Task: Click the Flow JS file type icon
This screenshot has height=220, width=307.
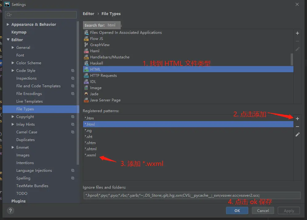Action: pyautogui.click(x=86, y=38)
